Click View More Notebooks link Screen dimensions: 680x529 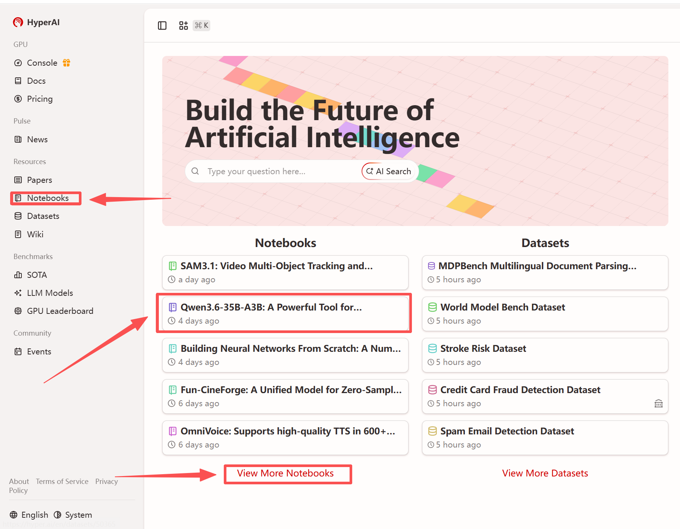click(x=285, y=473)
